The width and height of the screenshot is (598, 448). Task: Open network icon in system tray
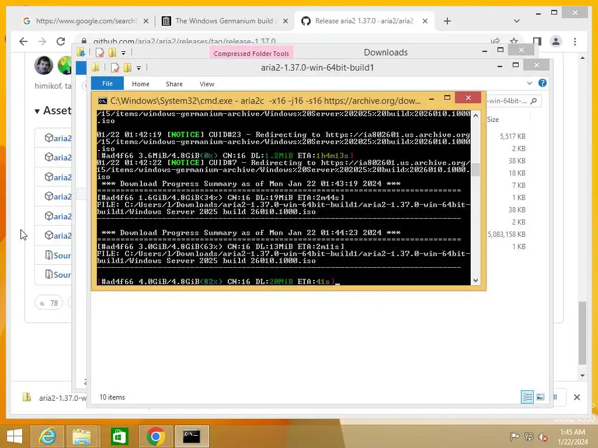[529, 436]
